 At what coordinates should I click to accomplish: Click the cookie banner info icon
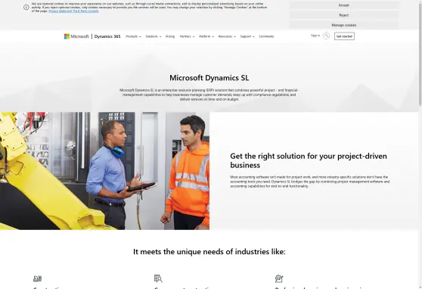(x=26, y=8)
